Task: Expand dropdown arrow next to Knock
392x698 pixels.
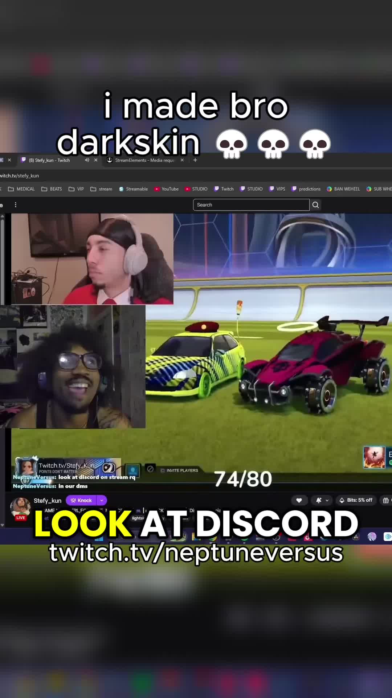Action: coord(102,500)
